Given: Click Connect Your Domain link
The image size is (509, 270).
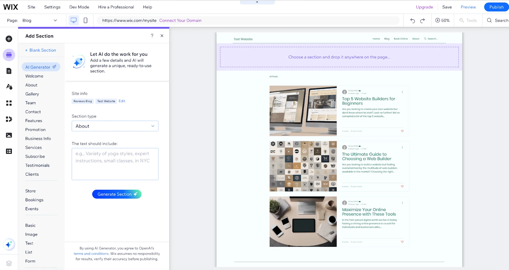Looking at the screenshot, I should pyautogui.click(x=180, y=20).
